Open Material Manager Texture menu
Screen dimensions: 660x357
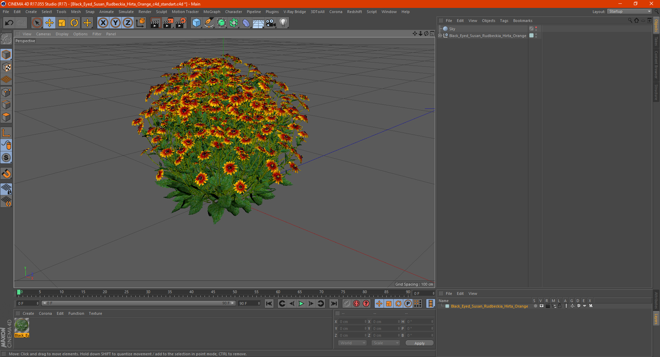coord(95,313)
